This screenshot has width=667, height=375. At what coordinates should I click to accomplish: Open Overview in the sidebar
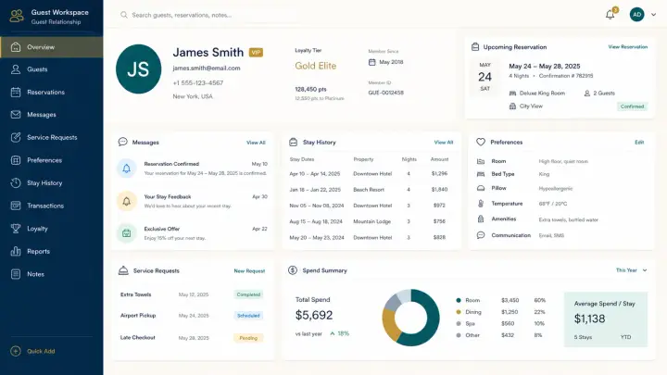tap(52, 47)
